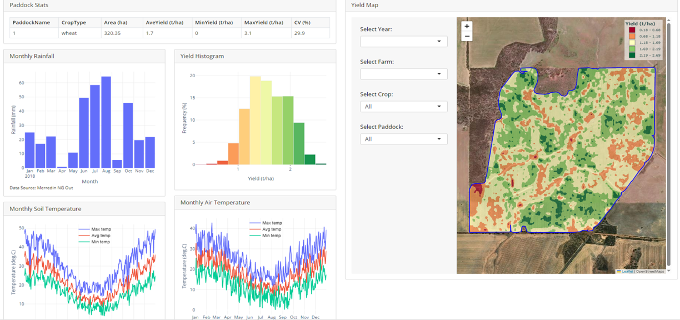
Task: Click the CV (%) column header
Action: click(x=302, y=23)
